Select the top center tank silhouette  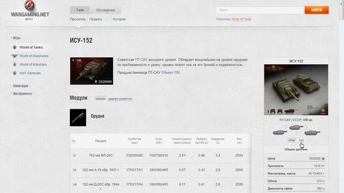[x=296, y=127]
